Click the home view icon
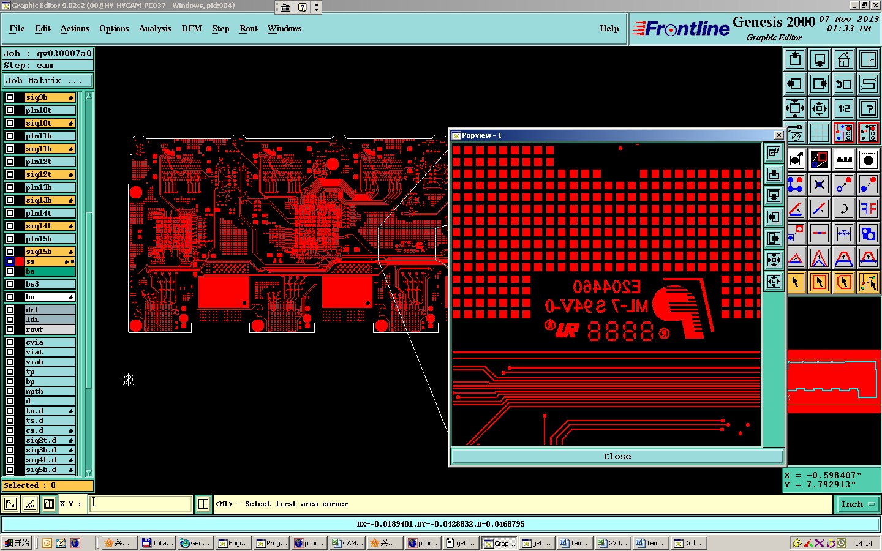Viewport: 882px width, 551px height. 844,59
